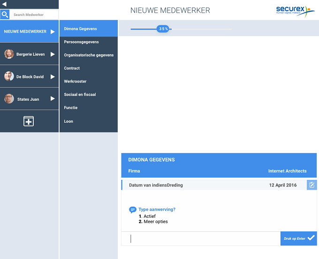This screenshot has width=319, height=259.
Task: Click the back arrow icon at top left
Action: pos(4,4)
